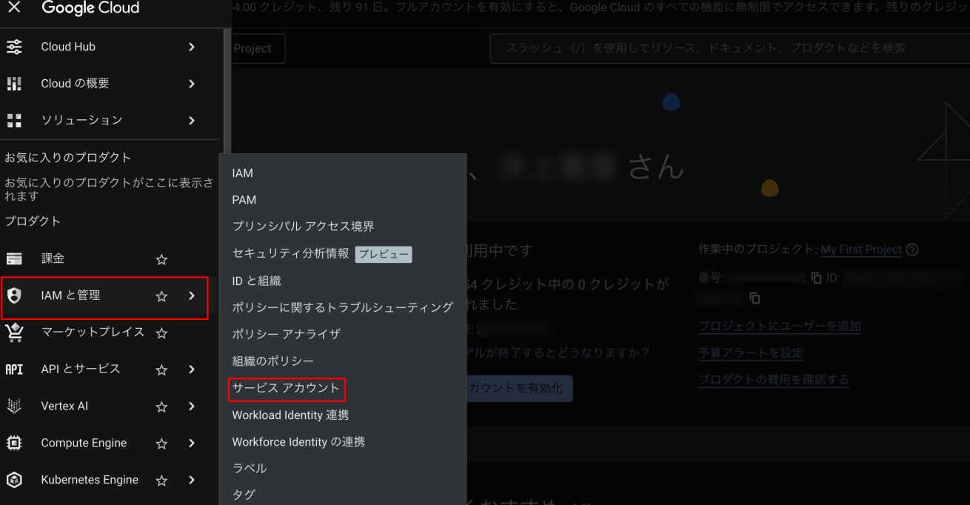The width and height of the screenshot is (970, 505).
Task: Open Workload Identity 連携 menu item
Action: point(290,415)
